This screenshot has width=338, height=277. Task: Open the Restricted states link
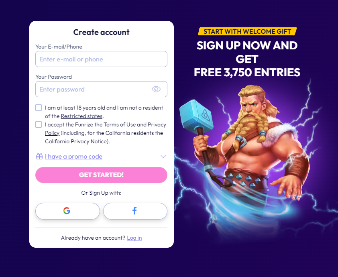click(x=81, y=116)
